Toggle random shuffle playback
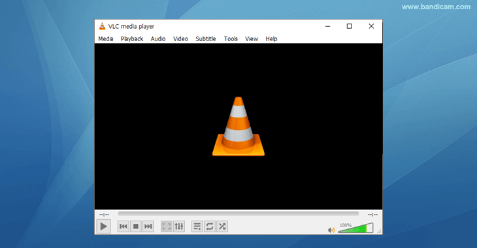477x248 pixels. coord(222,226)
